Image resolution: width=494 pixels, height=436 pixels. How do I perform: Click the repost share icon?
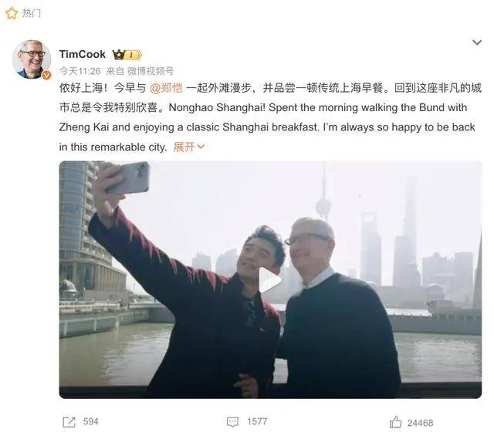pyautogui.click(x=69, y=422)
